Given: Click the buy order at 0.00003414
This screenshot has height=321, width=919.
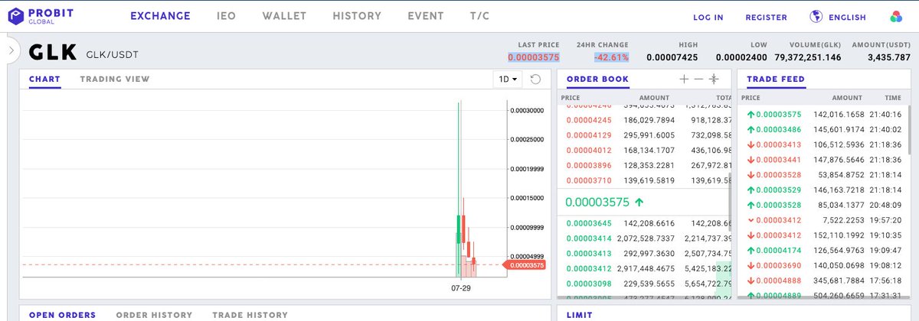Looking at the screenshot, I should [646, 238].
